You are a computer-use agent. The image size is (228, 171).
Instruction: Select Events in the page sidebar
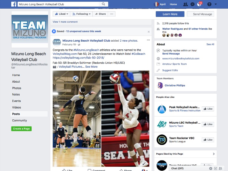pos(16,101)
